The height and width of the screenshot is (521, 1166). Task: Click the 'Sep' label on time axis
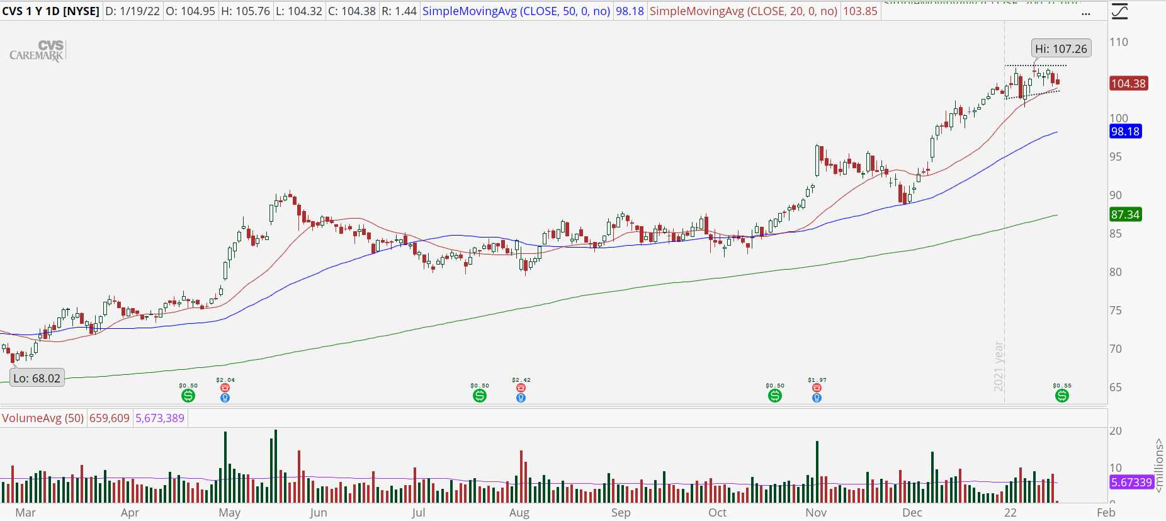point(620,512)
